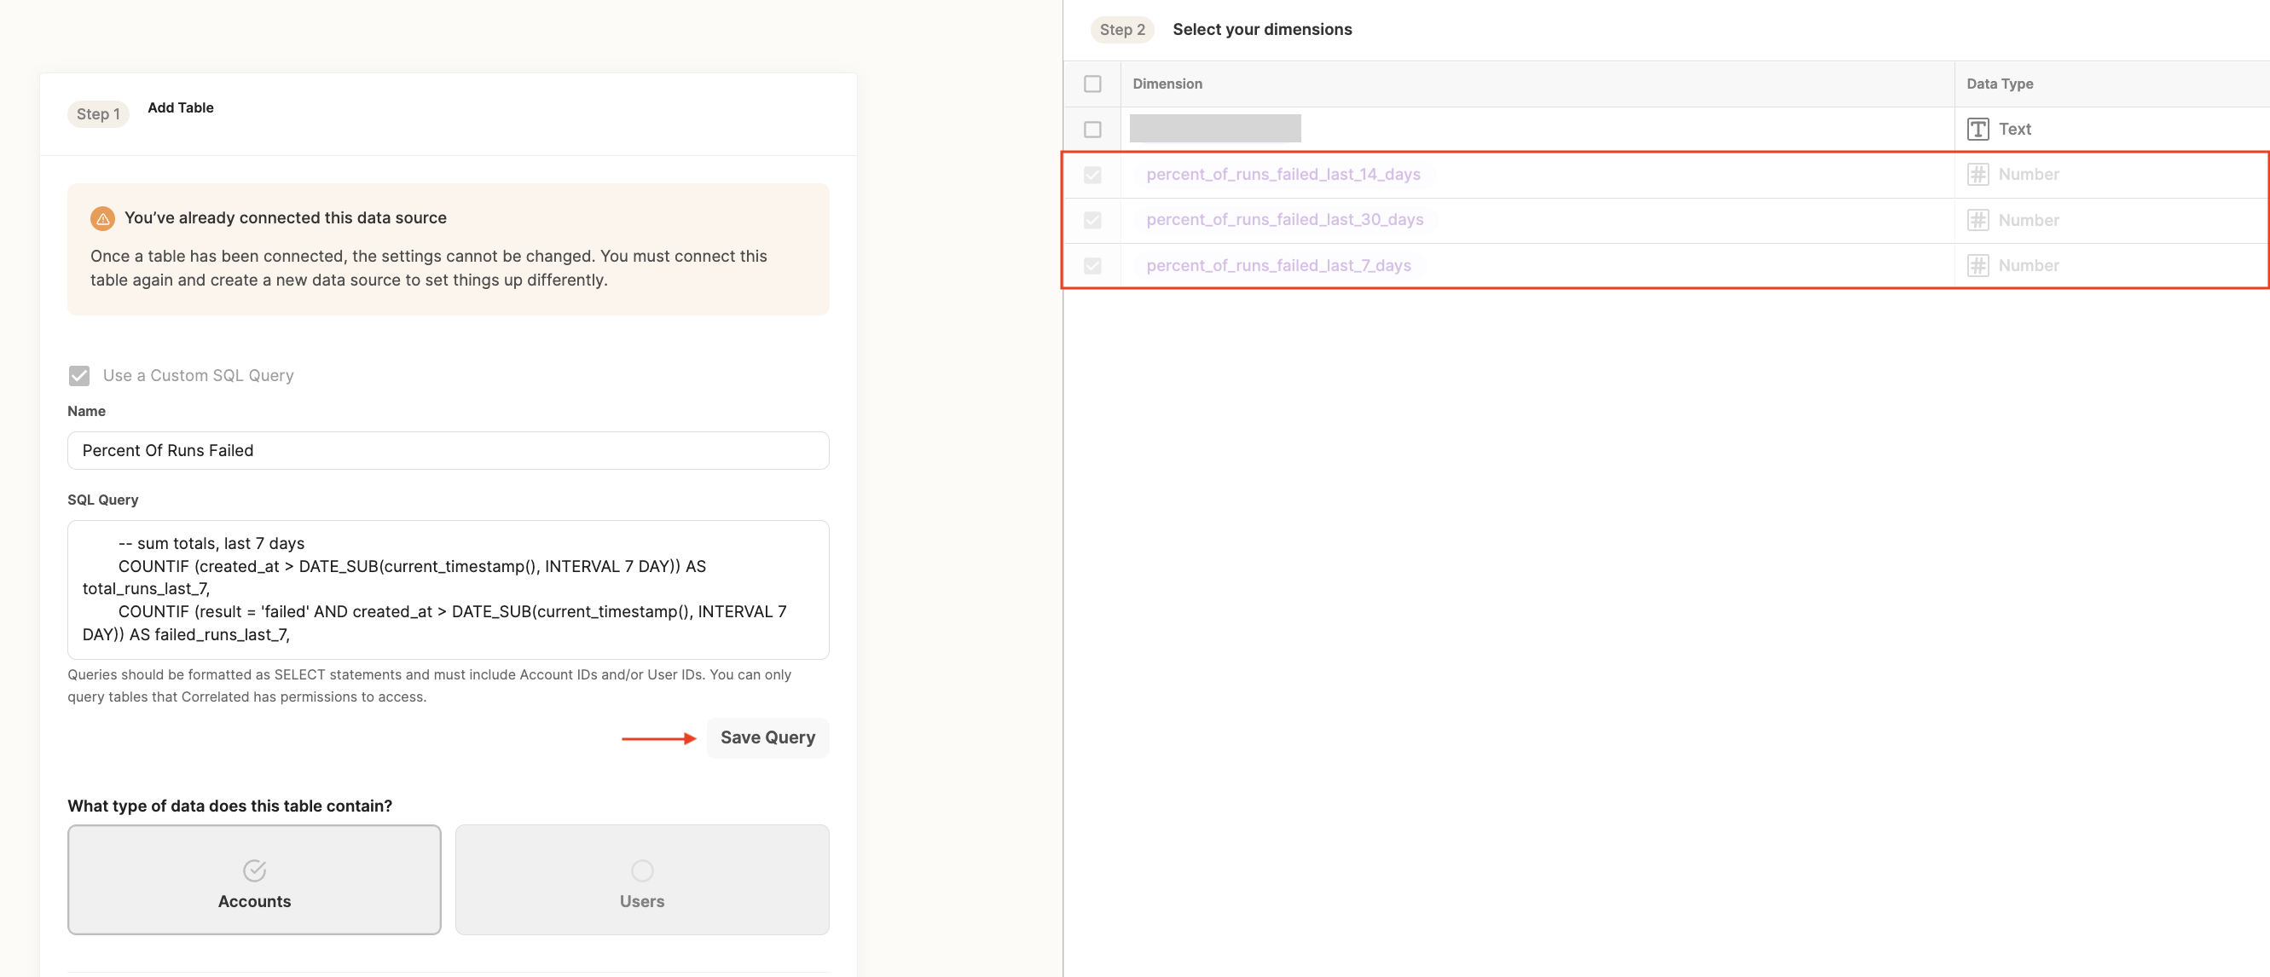Viewport: 2270px width, 977px height.
Task: Click Number icon for last_7_days row
Action: [x=1978, y=265]
